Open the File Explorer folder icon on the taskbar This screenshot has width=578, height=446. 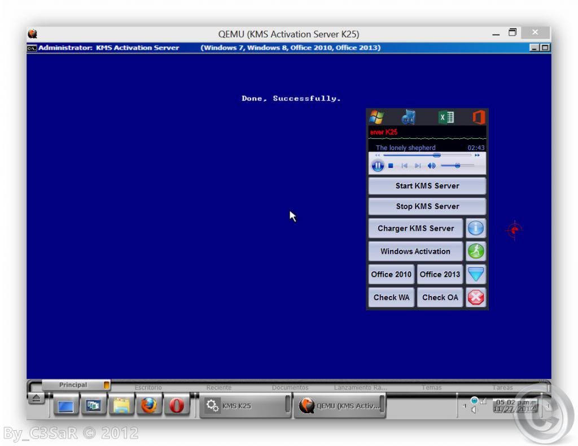(x=121, y=406)
